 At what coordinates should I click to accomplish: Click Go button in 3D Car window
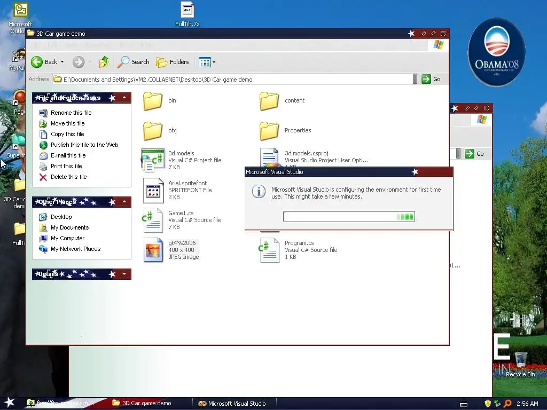431,79
